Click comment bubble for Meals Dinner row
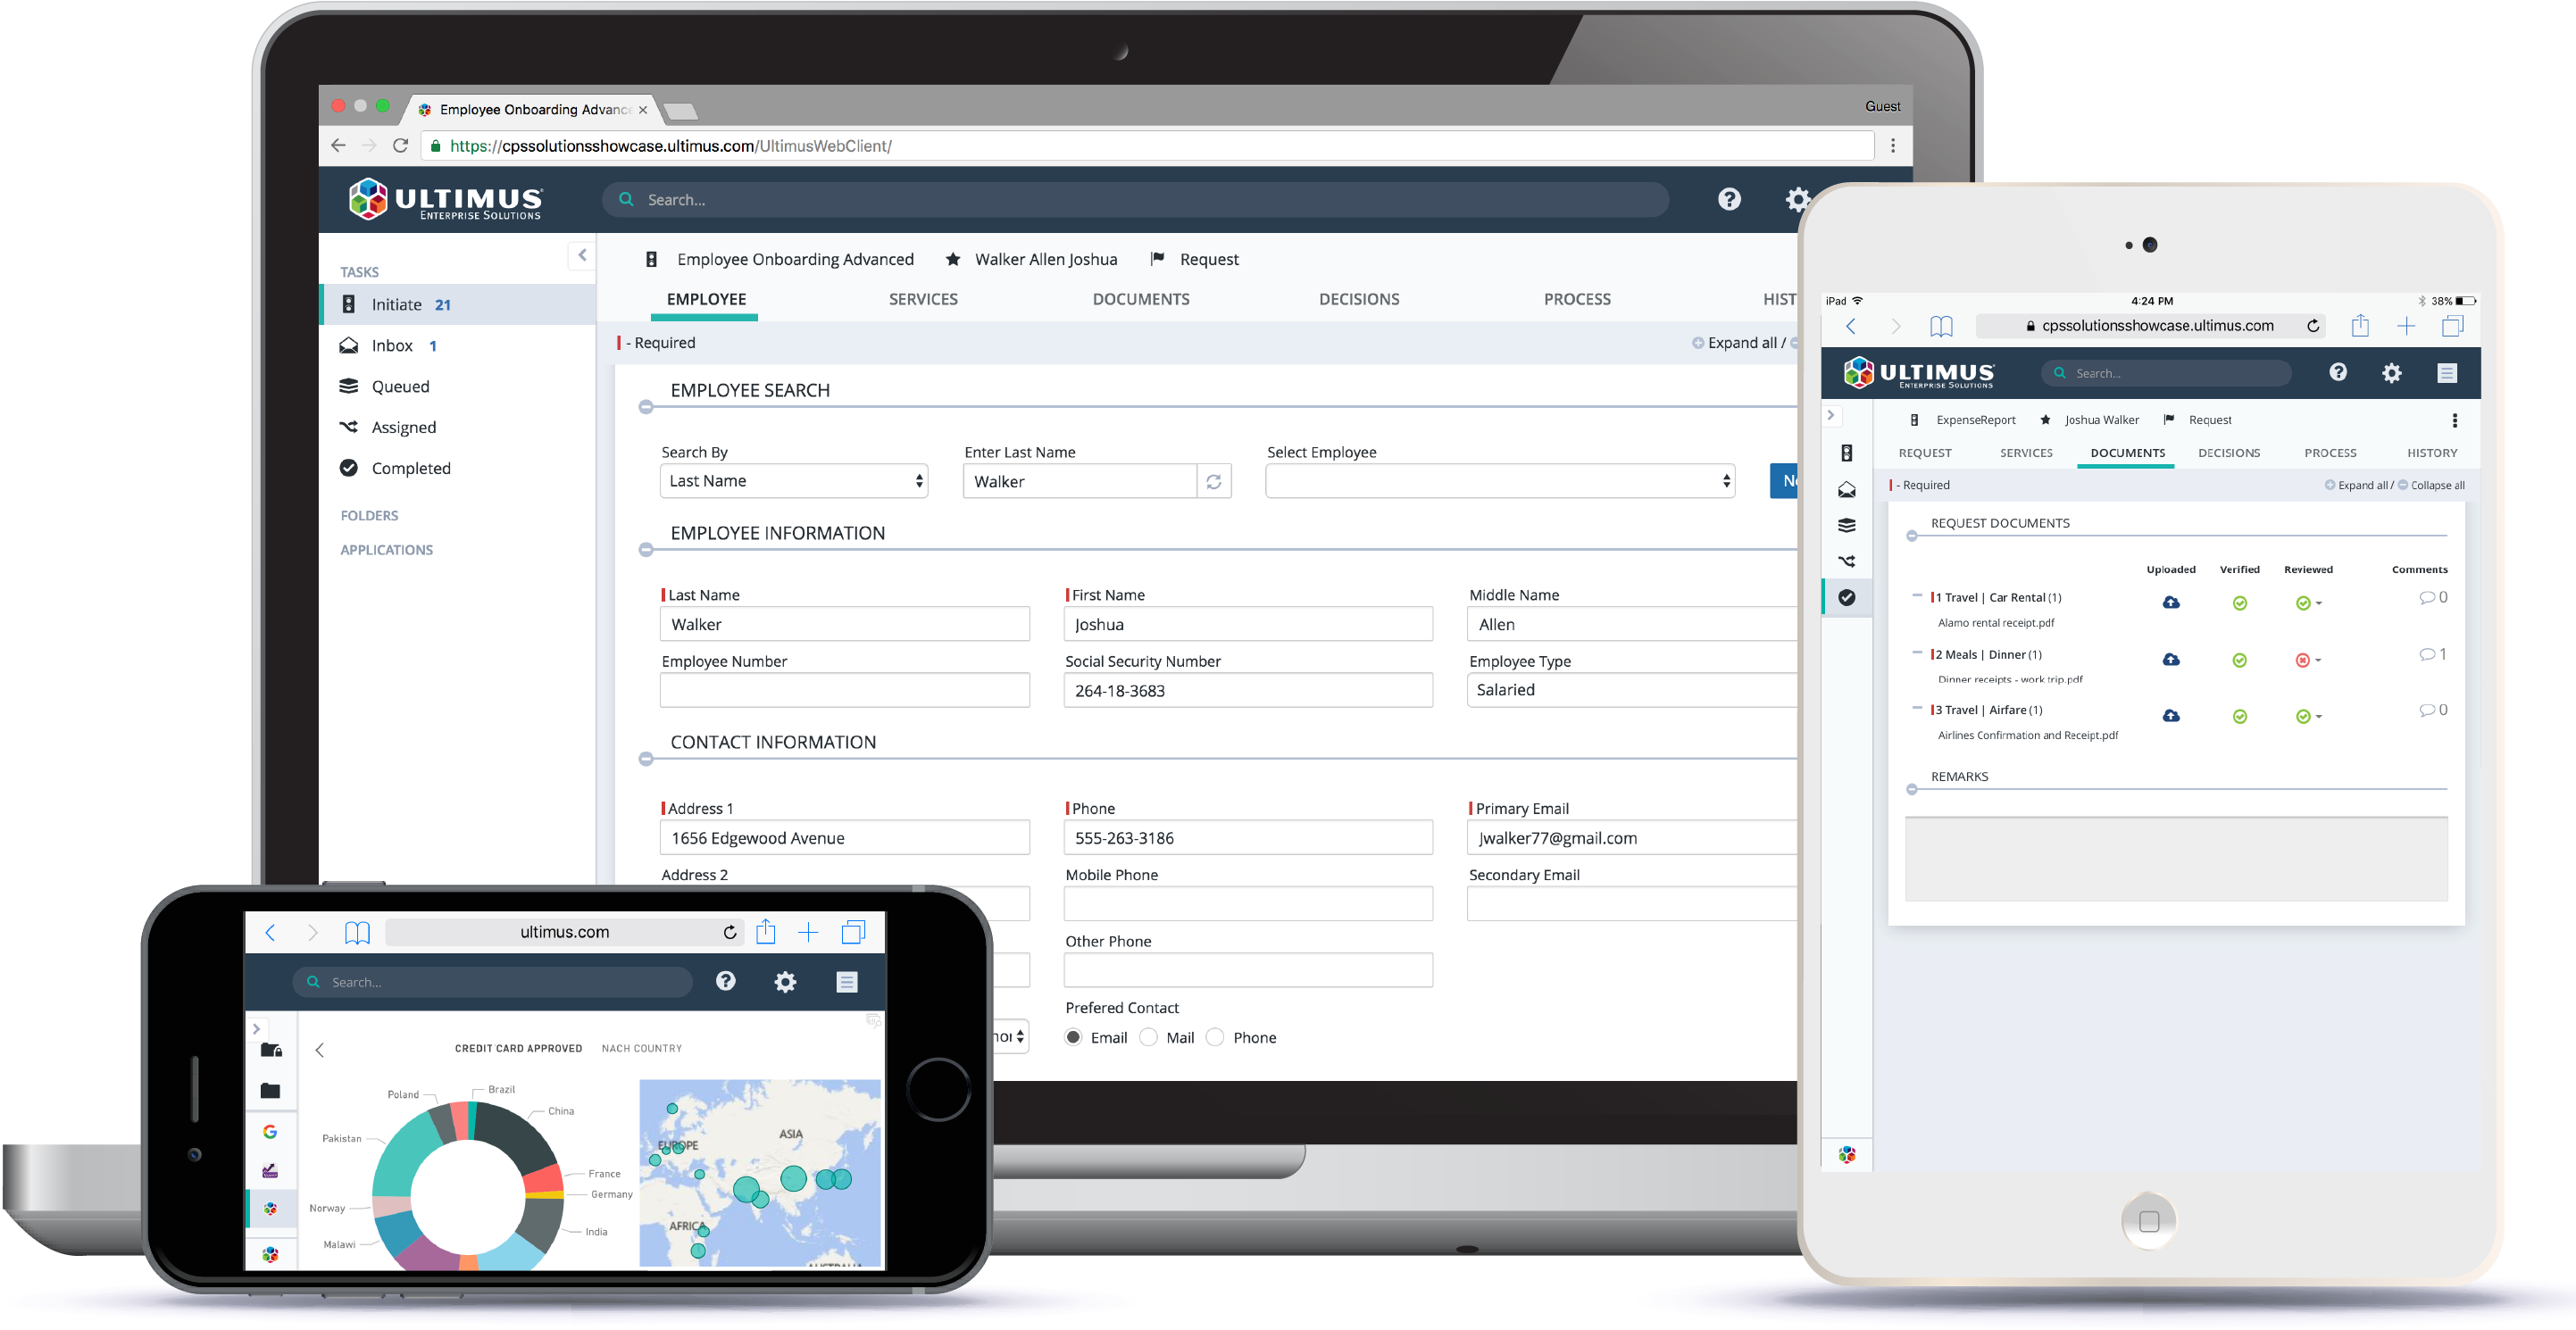The height and width of the screenshot is (1330, 2576). (2427, 655)
